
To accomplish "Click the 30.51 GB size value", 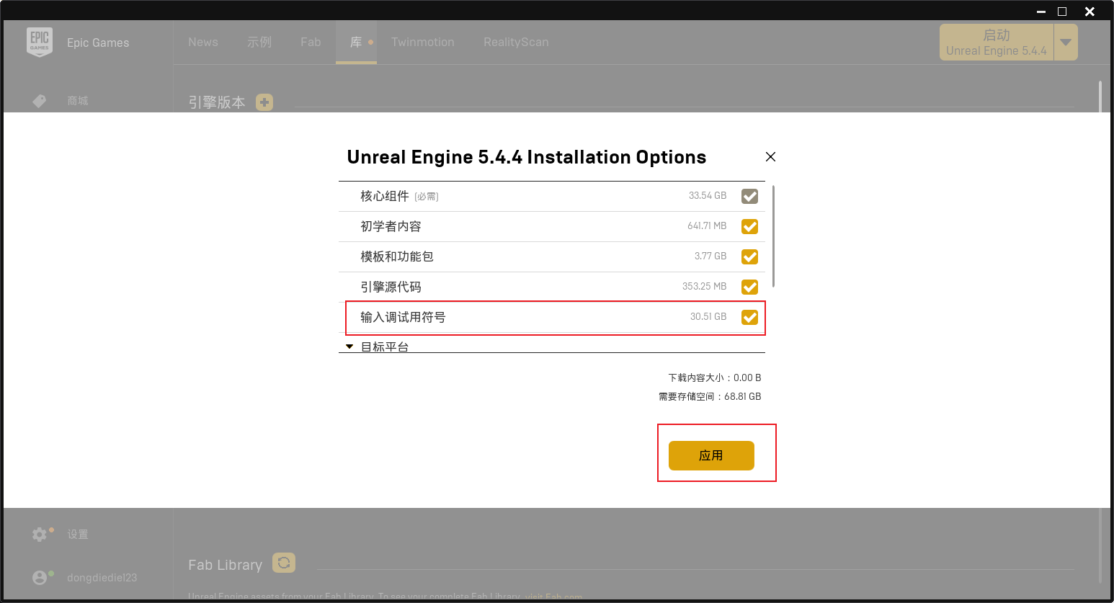I will click(708, 316).
